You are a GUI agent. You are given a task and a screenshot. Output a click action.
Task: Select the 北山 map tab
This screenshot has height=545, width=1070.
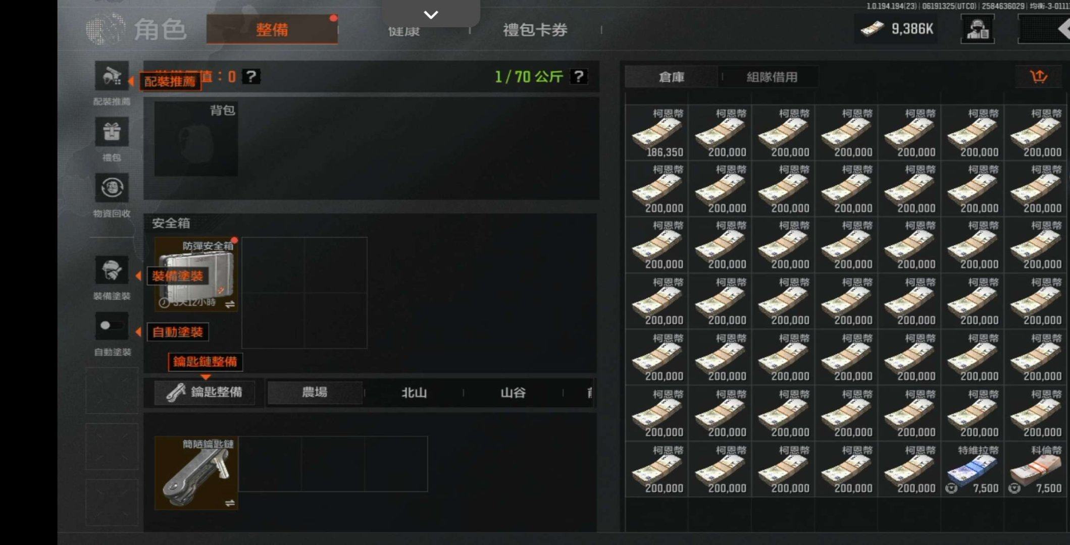coord(414,393)
